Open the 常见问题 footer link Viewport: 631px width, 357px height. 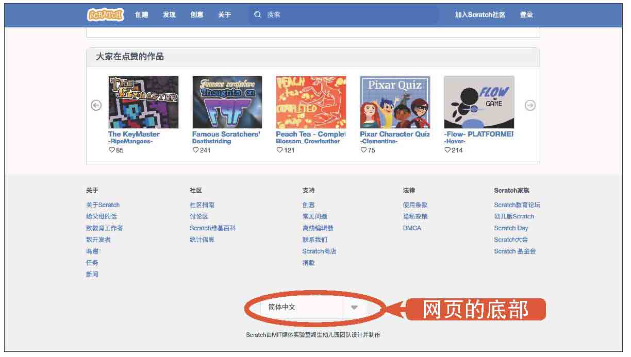pos(315,216)
